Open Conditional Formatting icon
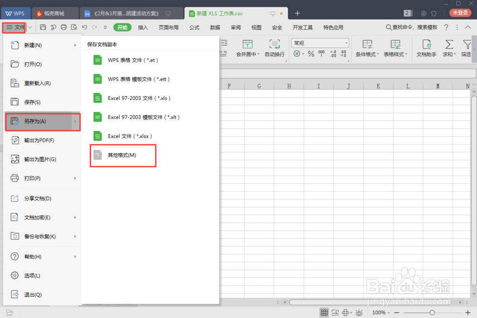The image size is (477, 318). coord(367,45)
